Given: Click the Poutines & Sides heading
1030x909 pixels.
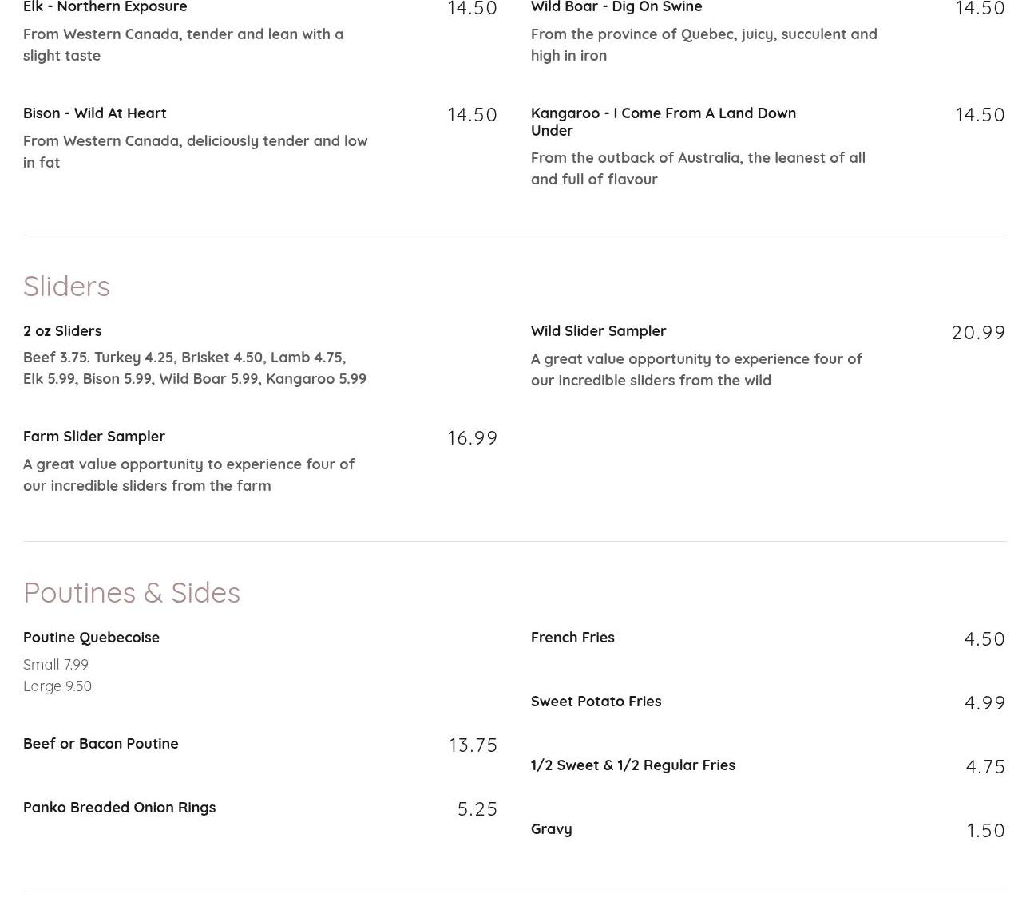Looking at the screenshot, I should point(132,593).
